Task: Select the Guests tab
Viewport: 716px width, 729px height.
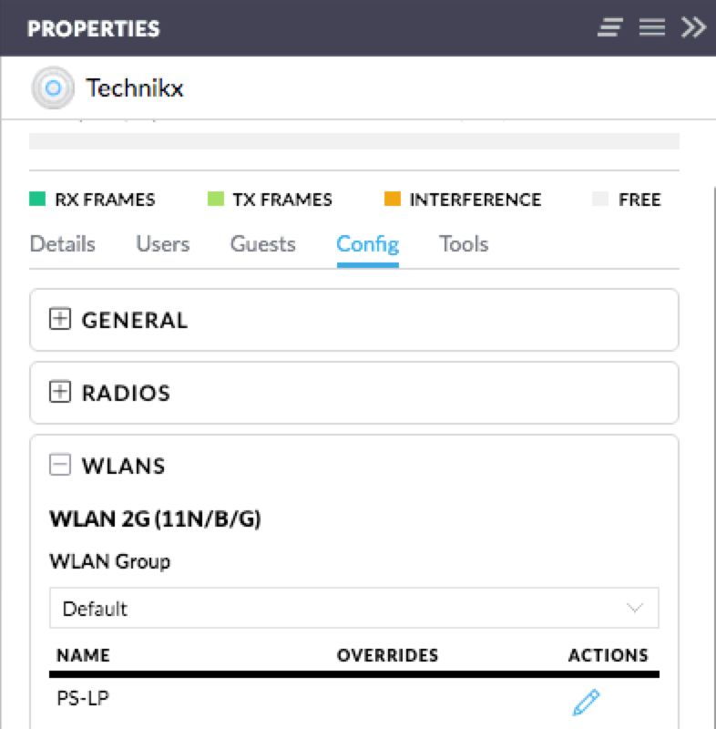Action: point(262,244)
